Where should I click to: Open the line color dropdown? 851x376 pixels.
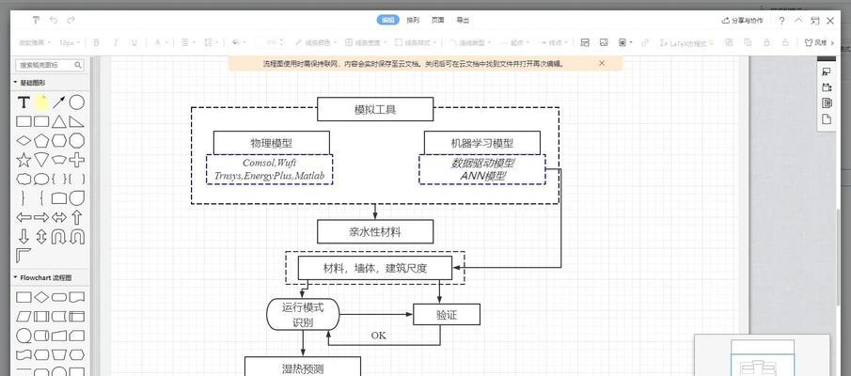315,42
